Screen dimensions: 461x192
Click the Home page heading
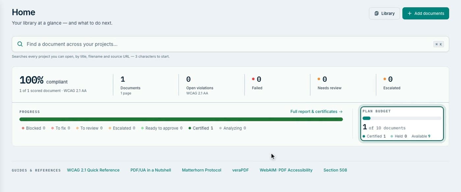pos(23,12)
